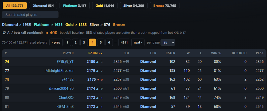Go back with the prev button
The width and height of the screenshot is (267, 111).
click(x=56, y=42)
